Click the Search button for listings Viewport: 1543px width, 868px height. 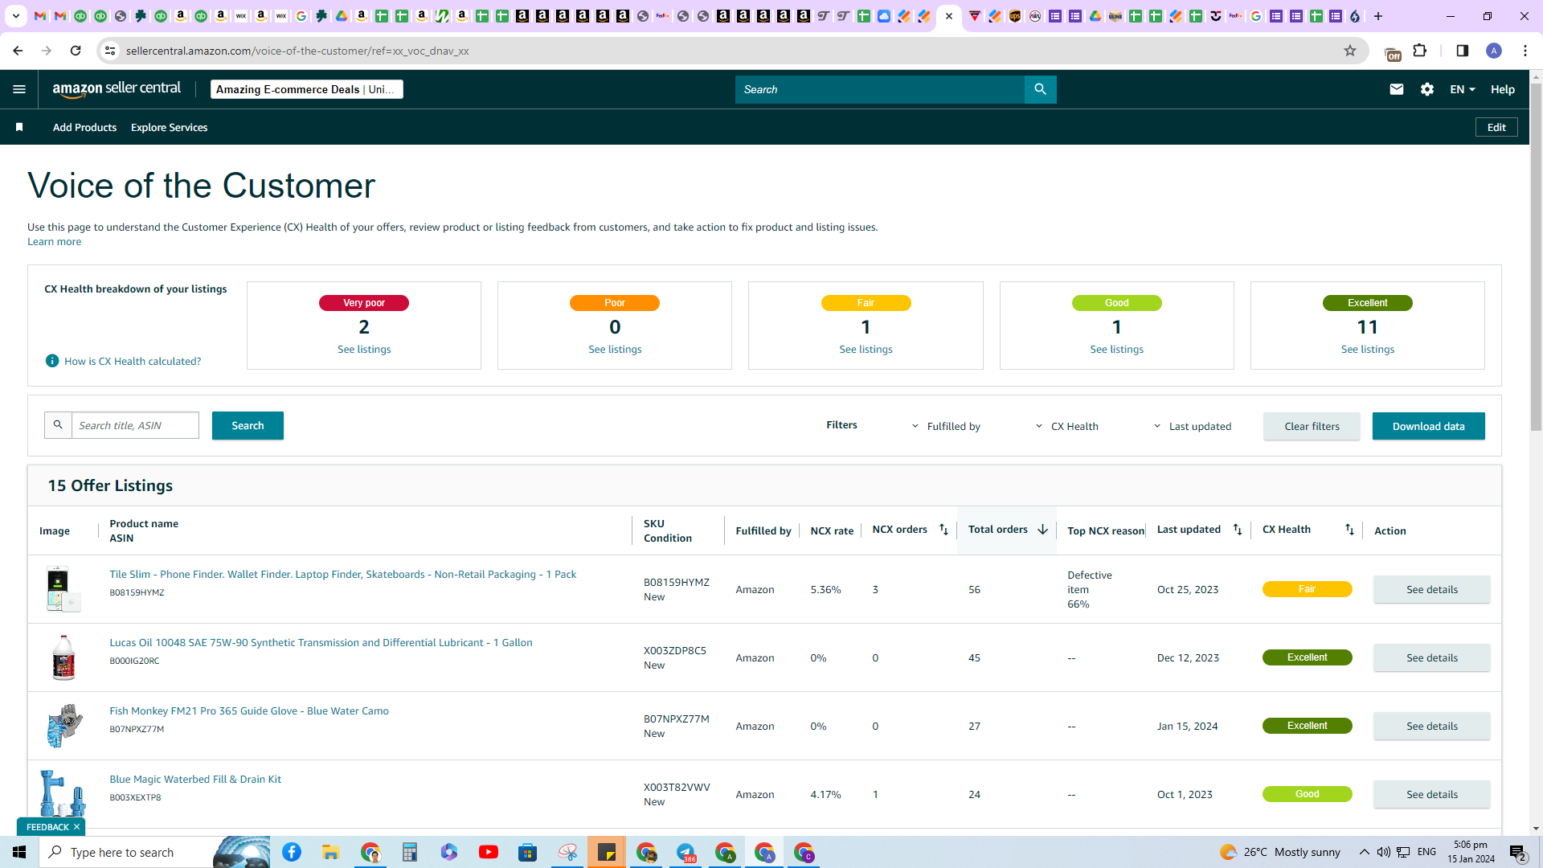click(248, 425)
